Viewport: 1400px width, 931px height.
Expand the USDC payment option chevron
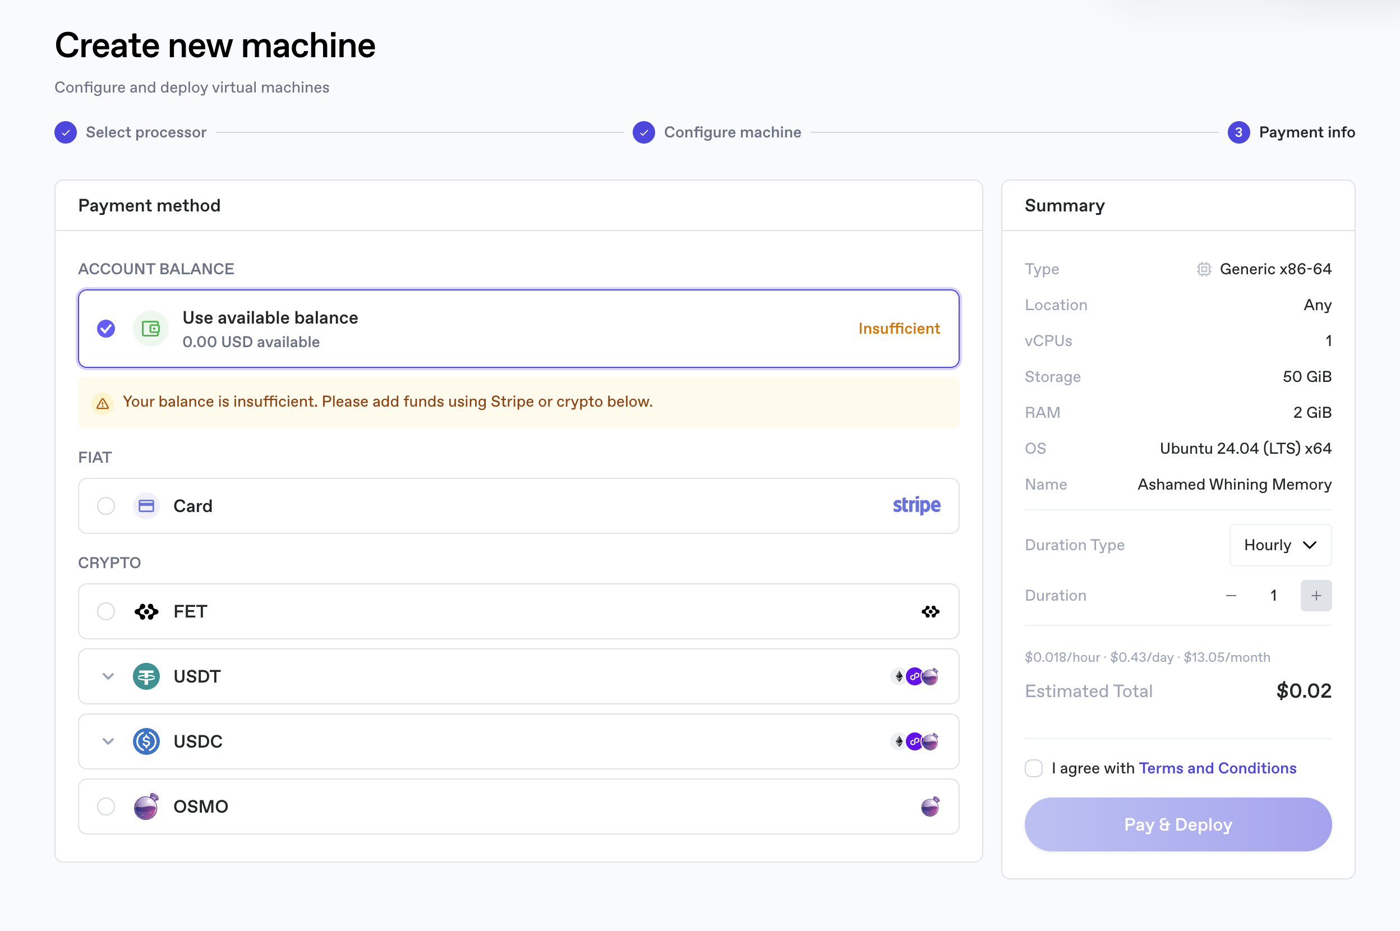[x=108, y=741]
